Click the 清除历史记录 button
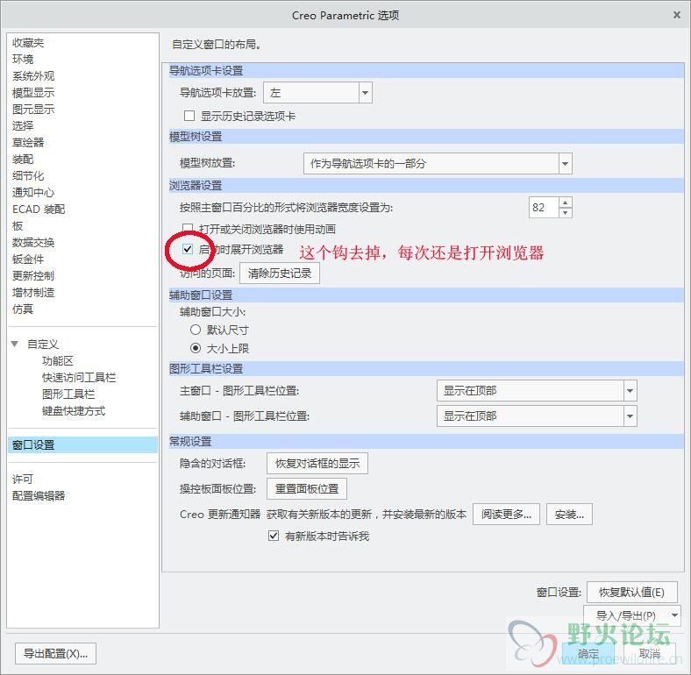The image size is (691, 675). [280, 274]
